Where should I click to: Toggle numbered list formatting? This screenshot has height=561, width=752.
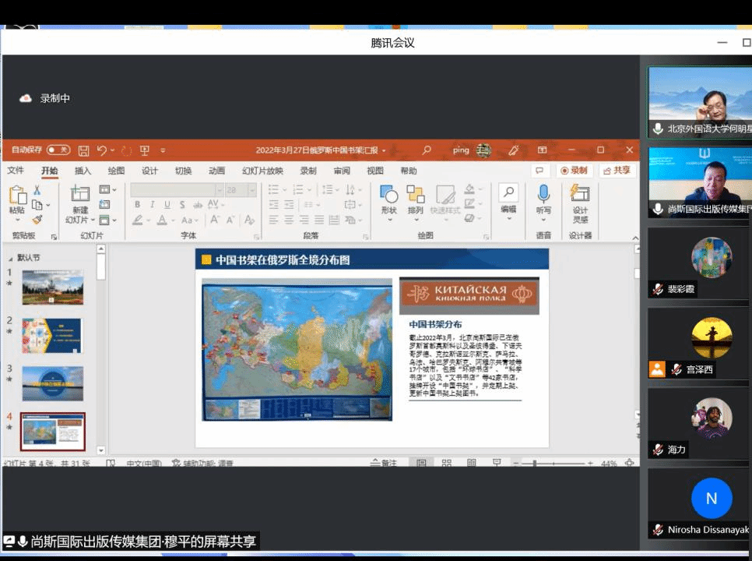click(x=298, y=189)
